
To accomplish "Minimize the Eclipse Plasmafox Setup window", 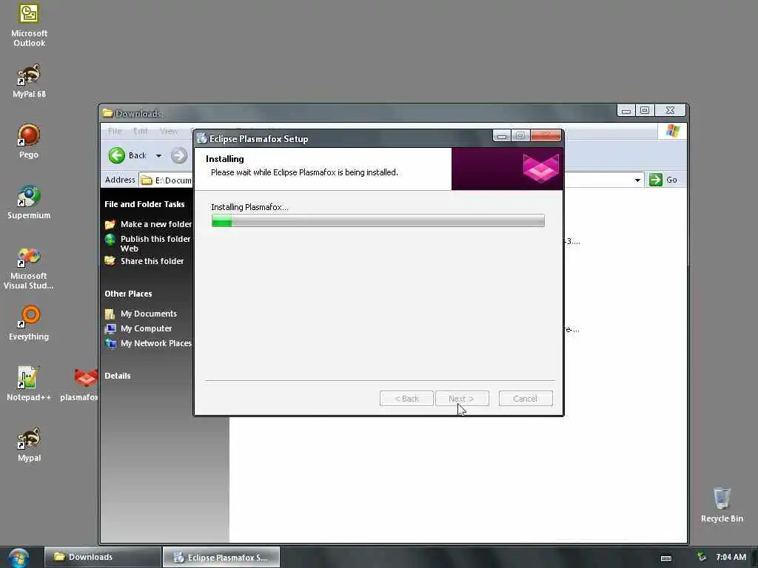I will (x=502, y=136).
